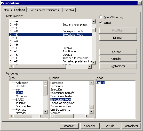Switch to Barras de herramientas tab
This screenshot has width=143, height=131.
click(44, 10)
